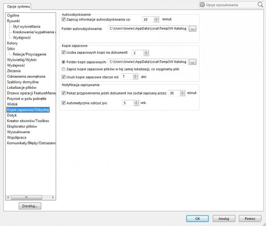Uncheck the Automatycznie odrzuć po option

[63, 103]
